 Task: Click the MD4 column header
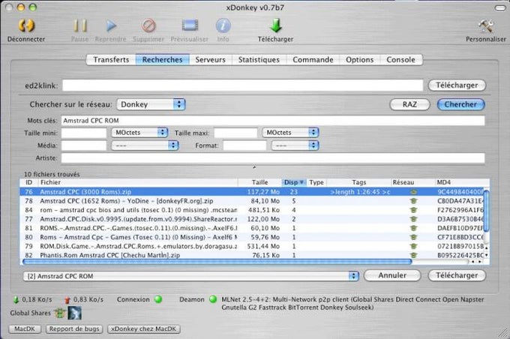coord(462,182)
